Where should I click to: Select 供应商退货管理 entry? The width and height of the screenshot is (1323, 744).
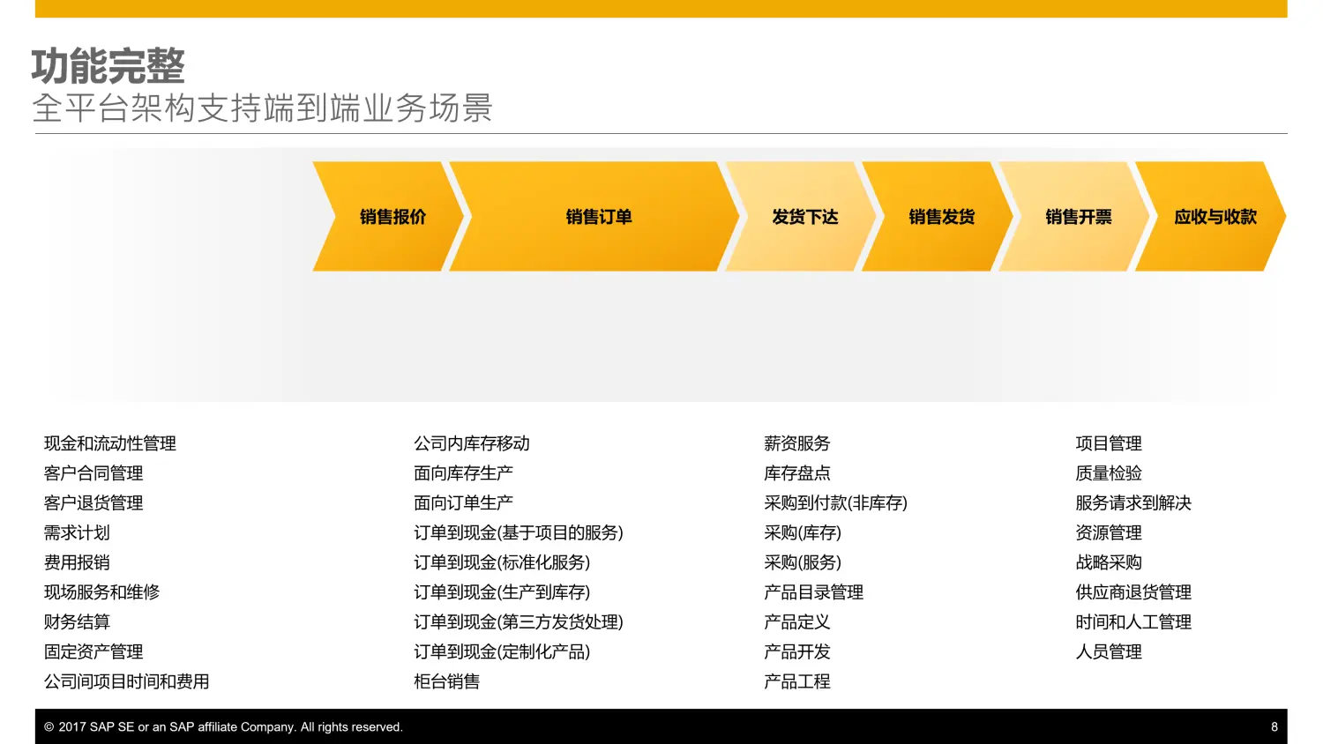click(1133, 592)
